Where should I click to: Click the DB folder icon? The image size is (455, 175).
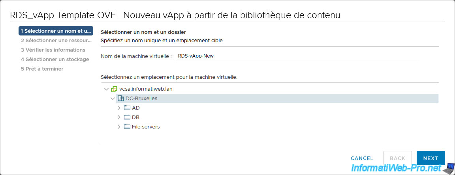coord(127,117)
